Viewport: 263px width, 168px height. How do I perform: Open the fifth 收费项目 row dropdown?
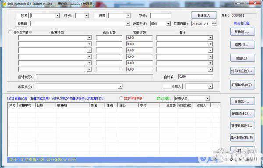click(89, 63)
